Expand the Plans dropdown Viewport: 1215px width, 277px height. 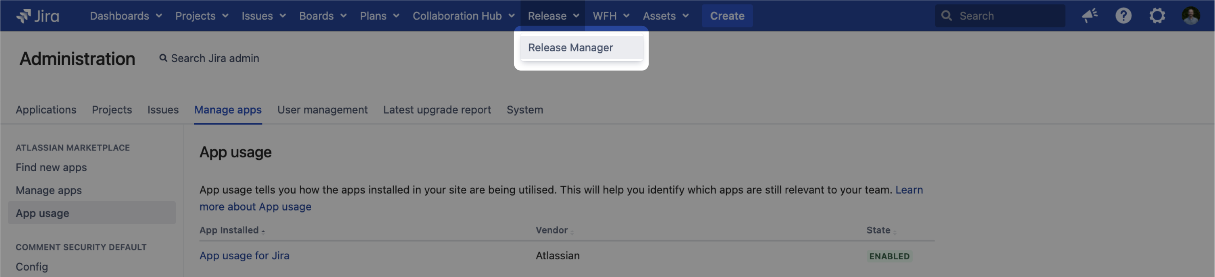coord(379,16)
